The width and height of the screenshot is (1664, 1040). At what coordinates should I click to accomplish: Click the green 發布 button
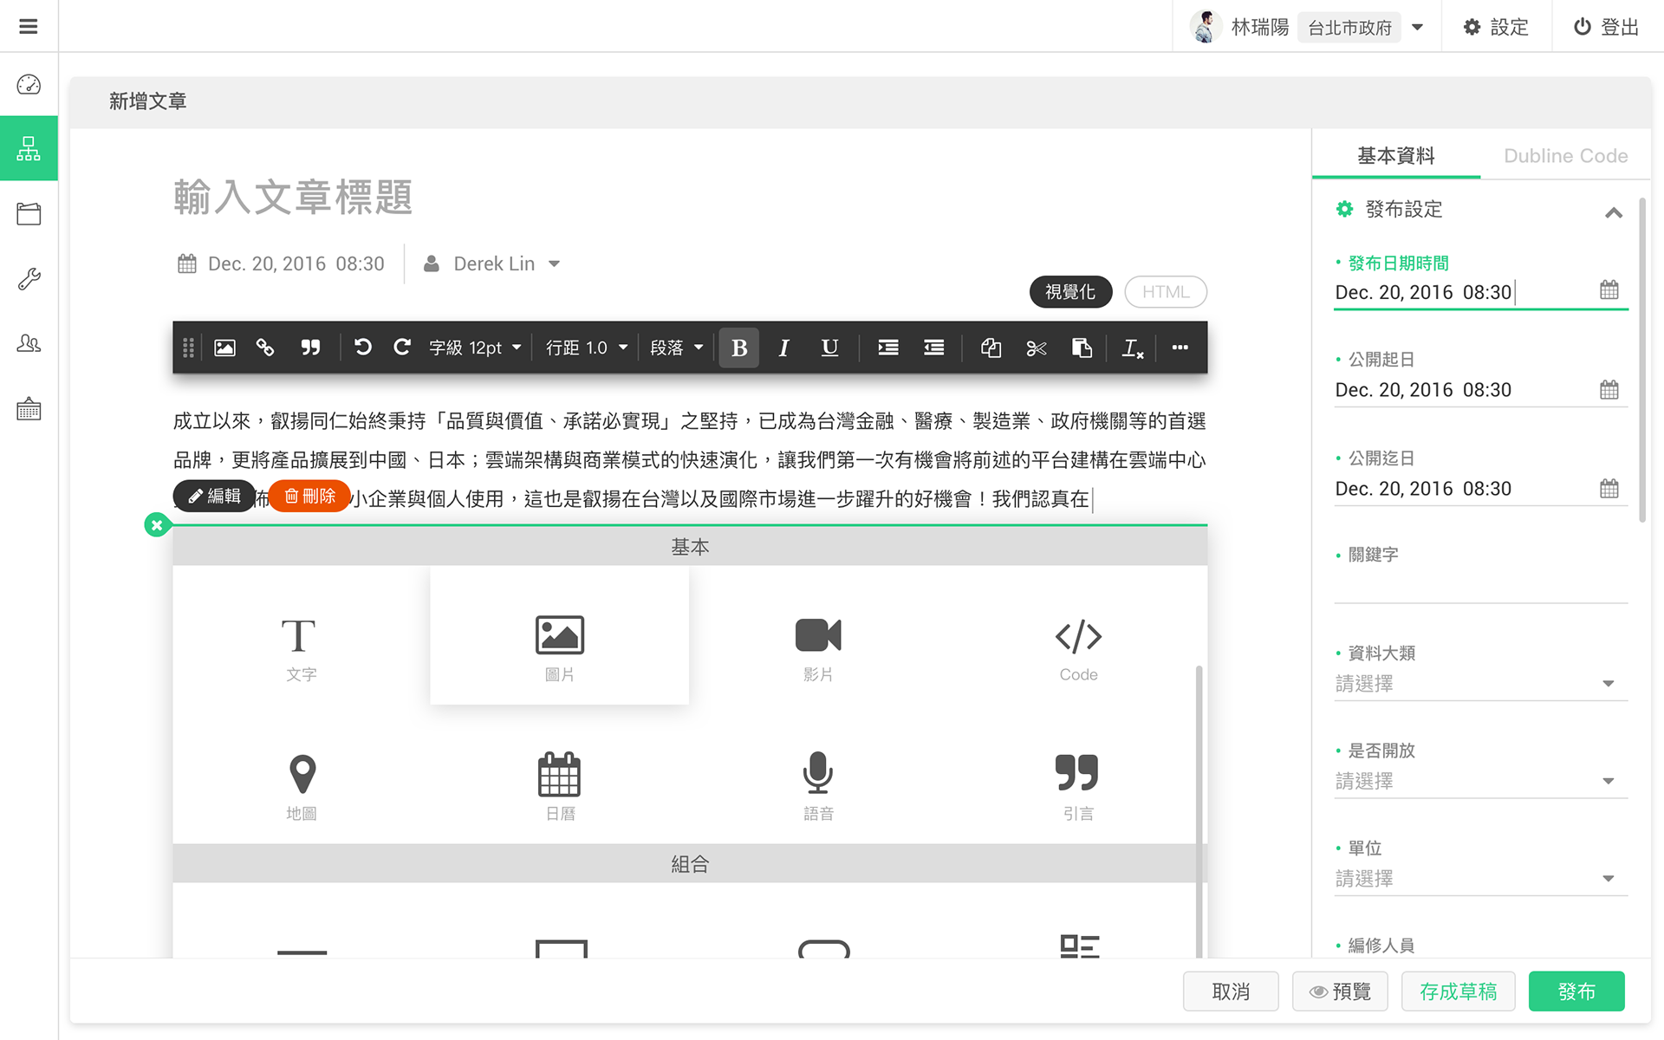[x=1576, y=991]
